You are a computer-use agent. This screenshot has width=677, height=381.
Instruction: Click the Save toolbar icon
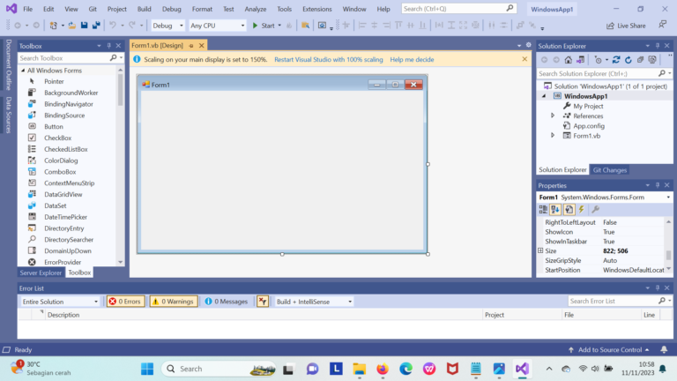click(85, 26)
